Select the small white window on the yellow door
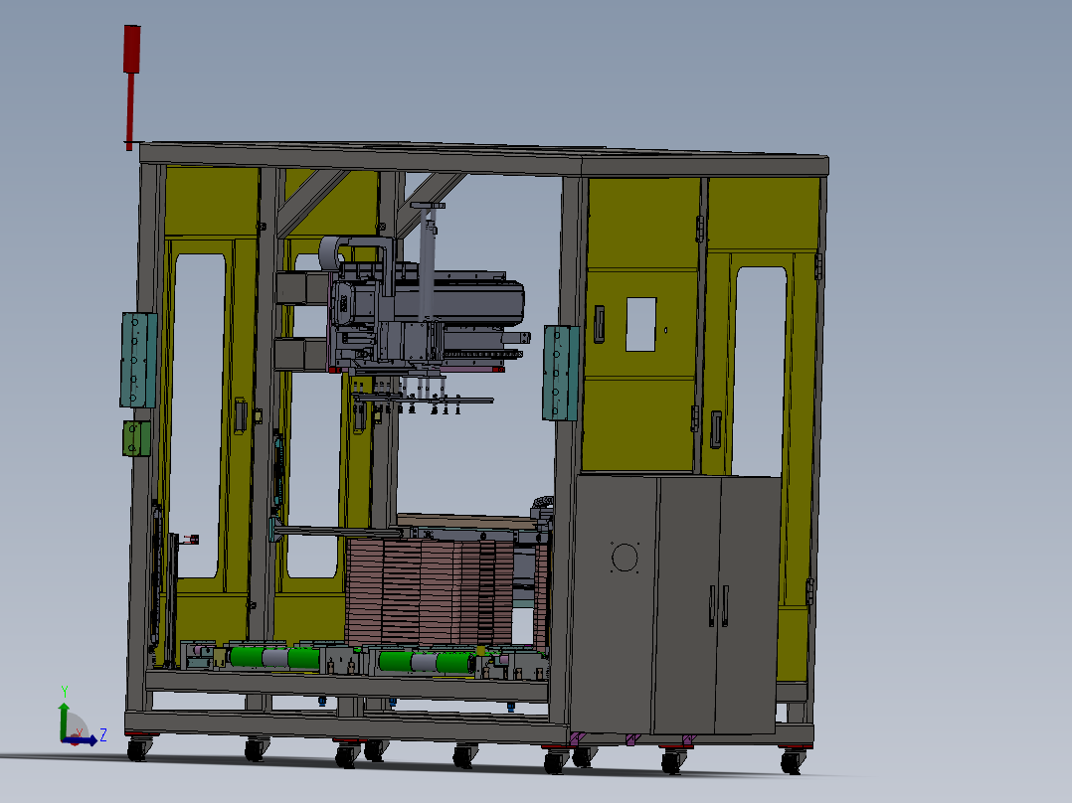 641,325
